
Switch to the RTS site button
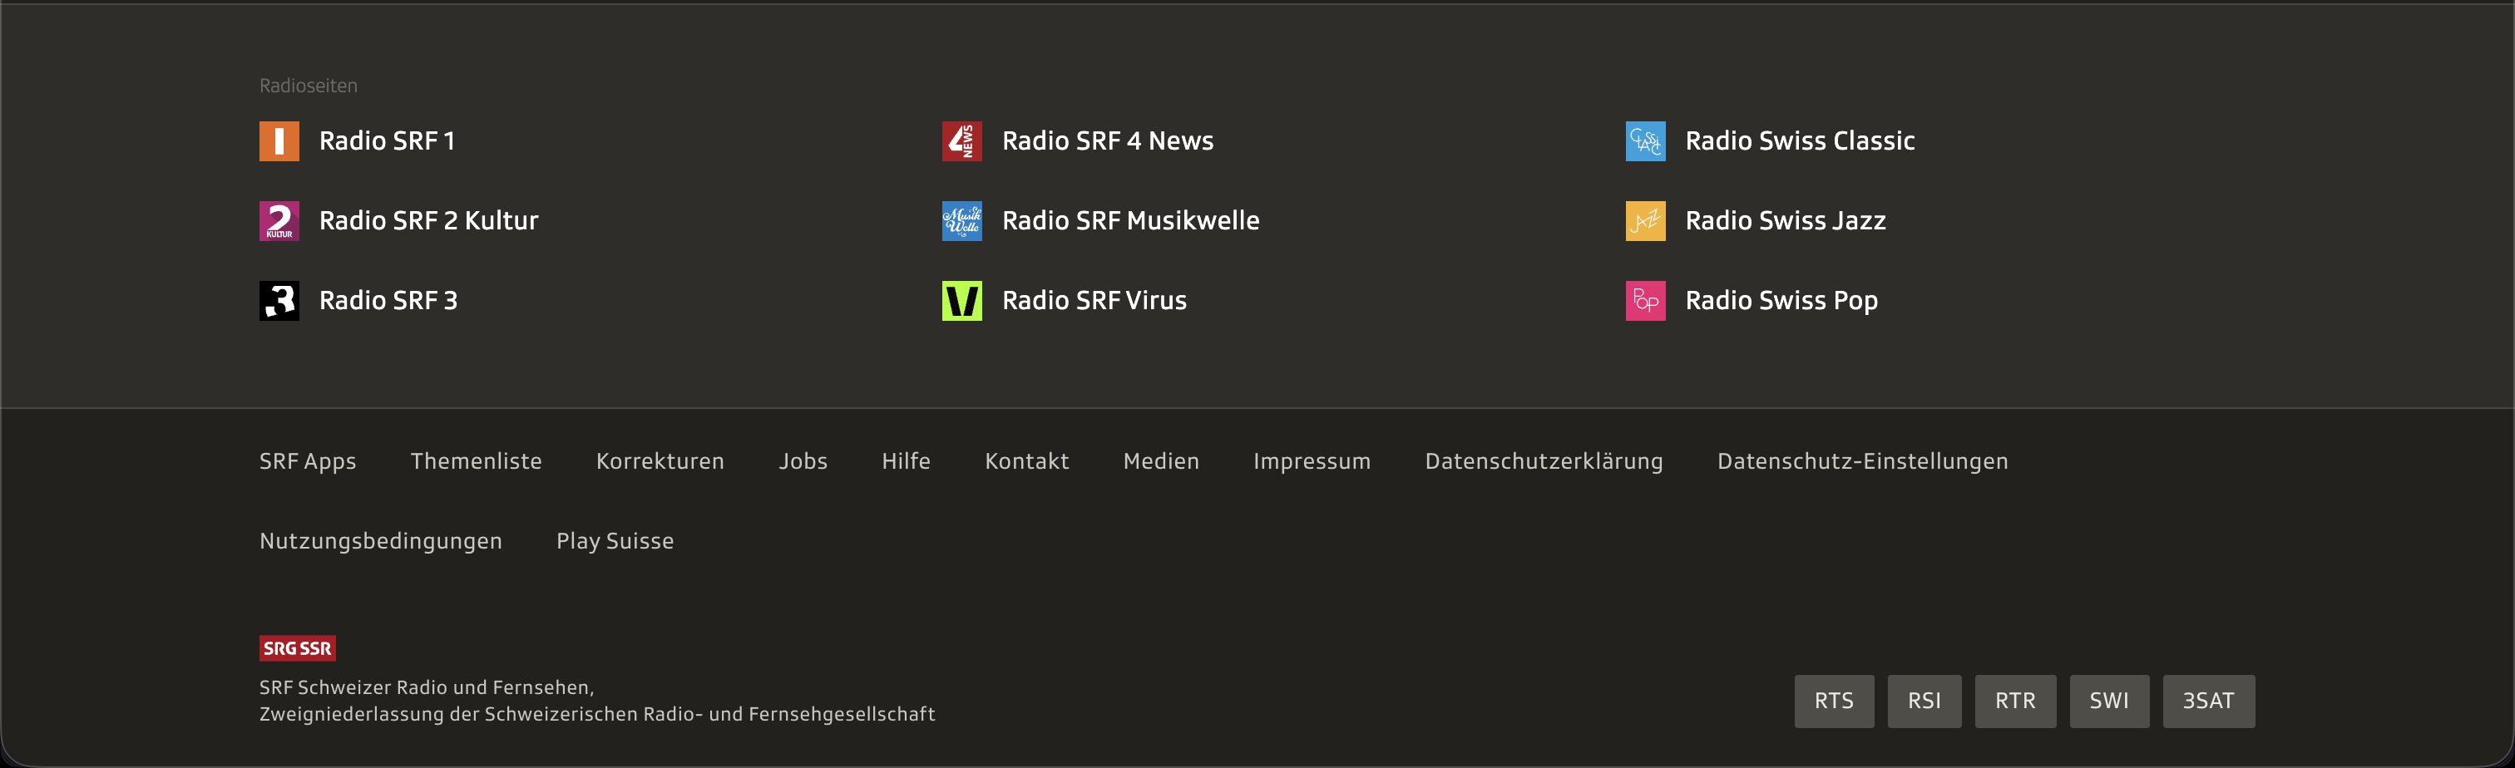tap(1834, 702)
